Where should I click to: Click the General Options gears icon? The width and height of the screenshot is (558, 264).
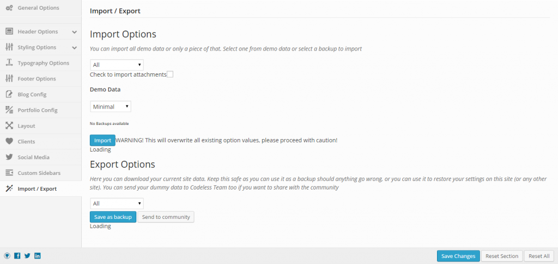9,8
